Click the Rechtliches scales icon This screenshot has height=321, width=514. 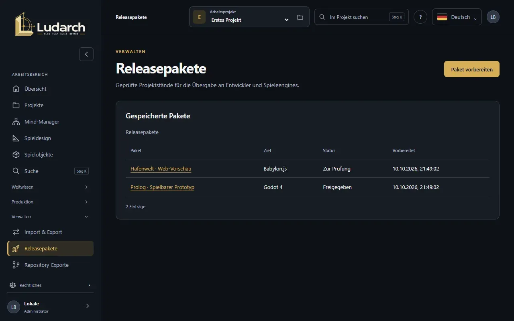pyautogui.click(x=12, y=285)
